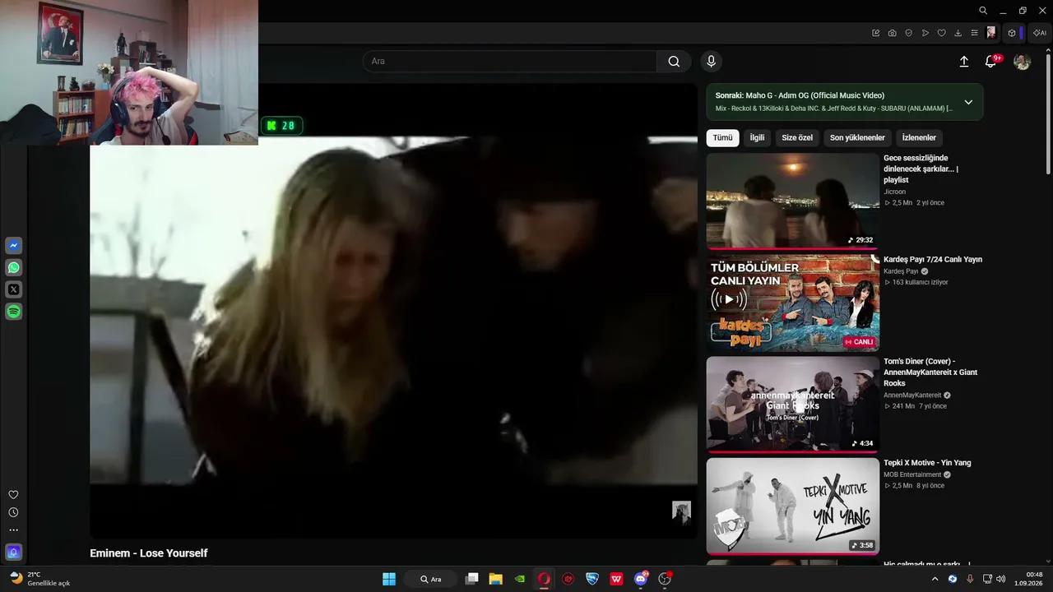Open Discord from the taskbar
Screen dimensions: 1053x592
[641, 579]
